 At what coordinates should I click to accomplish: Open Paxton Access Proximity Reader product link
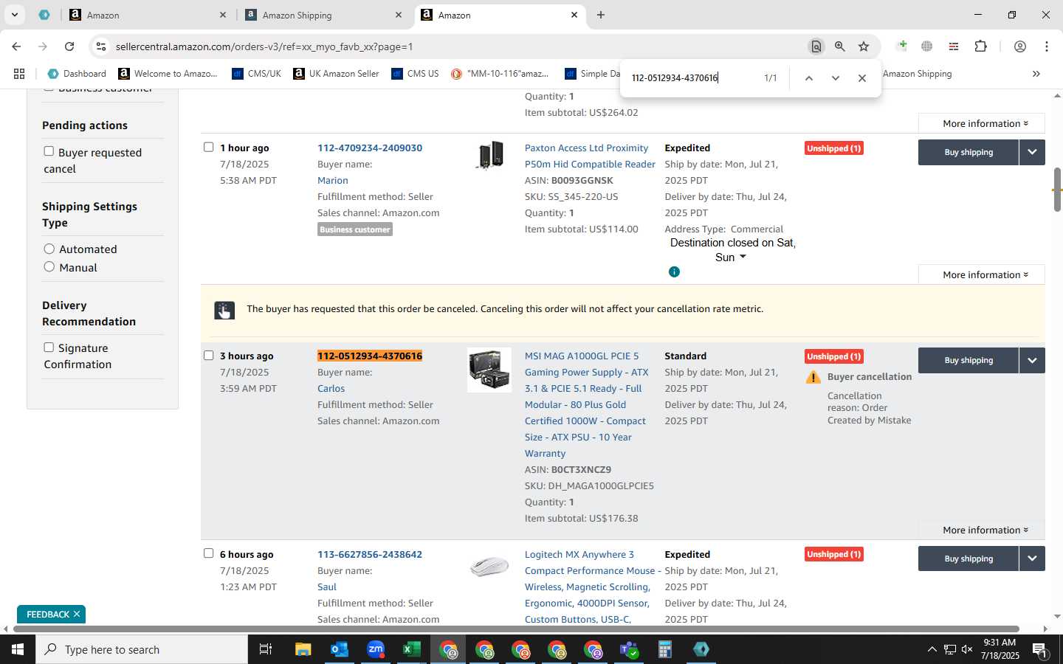[x=590, y=156]
